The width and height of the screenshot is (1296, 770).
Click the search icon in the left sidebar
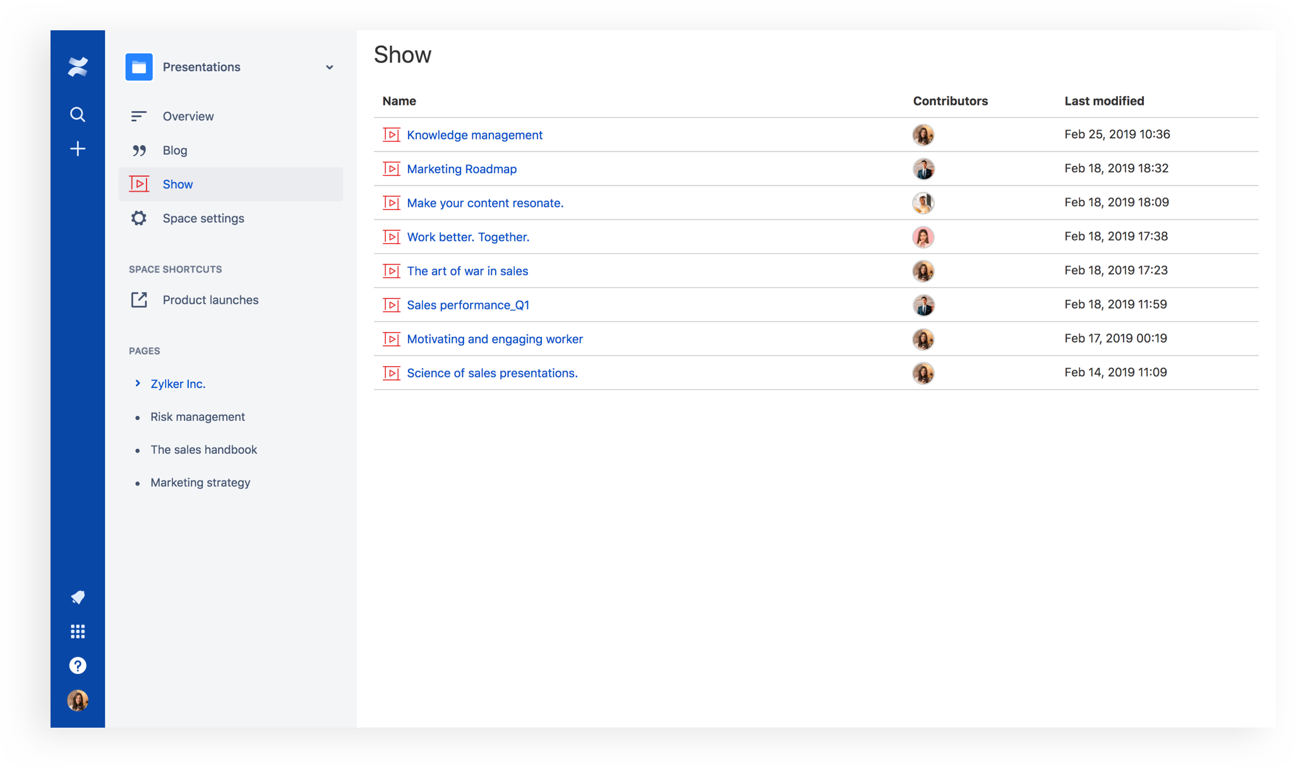pos(76,113)
